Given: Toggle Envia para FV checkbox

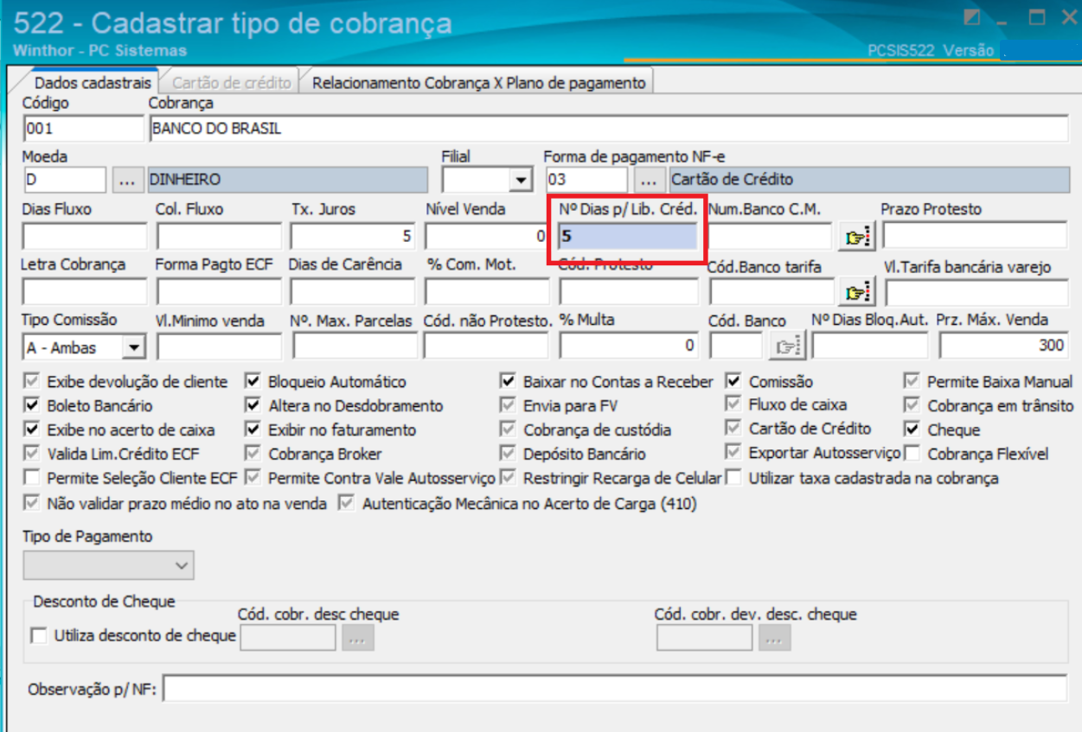Looking at the screenshot, I should coord(509,405).
